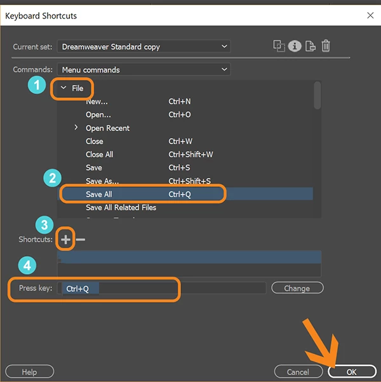Click the duplicate shortcut set icon
This screenshot has width=381, height=382.
[279, 46]
